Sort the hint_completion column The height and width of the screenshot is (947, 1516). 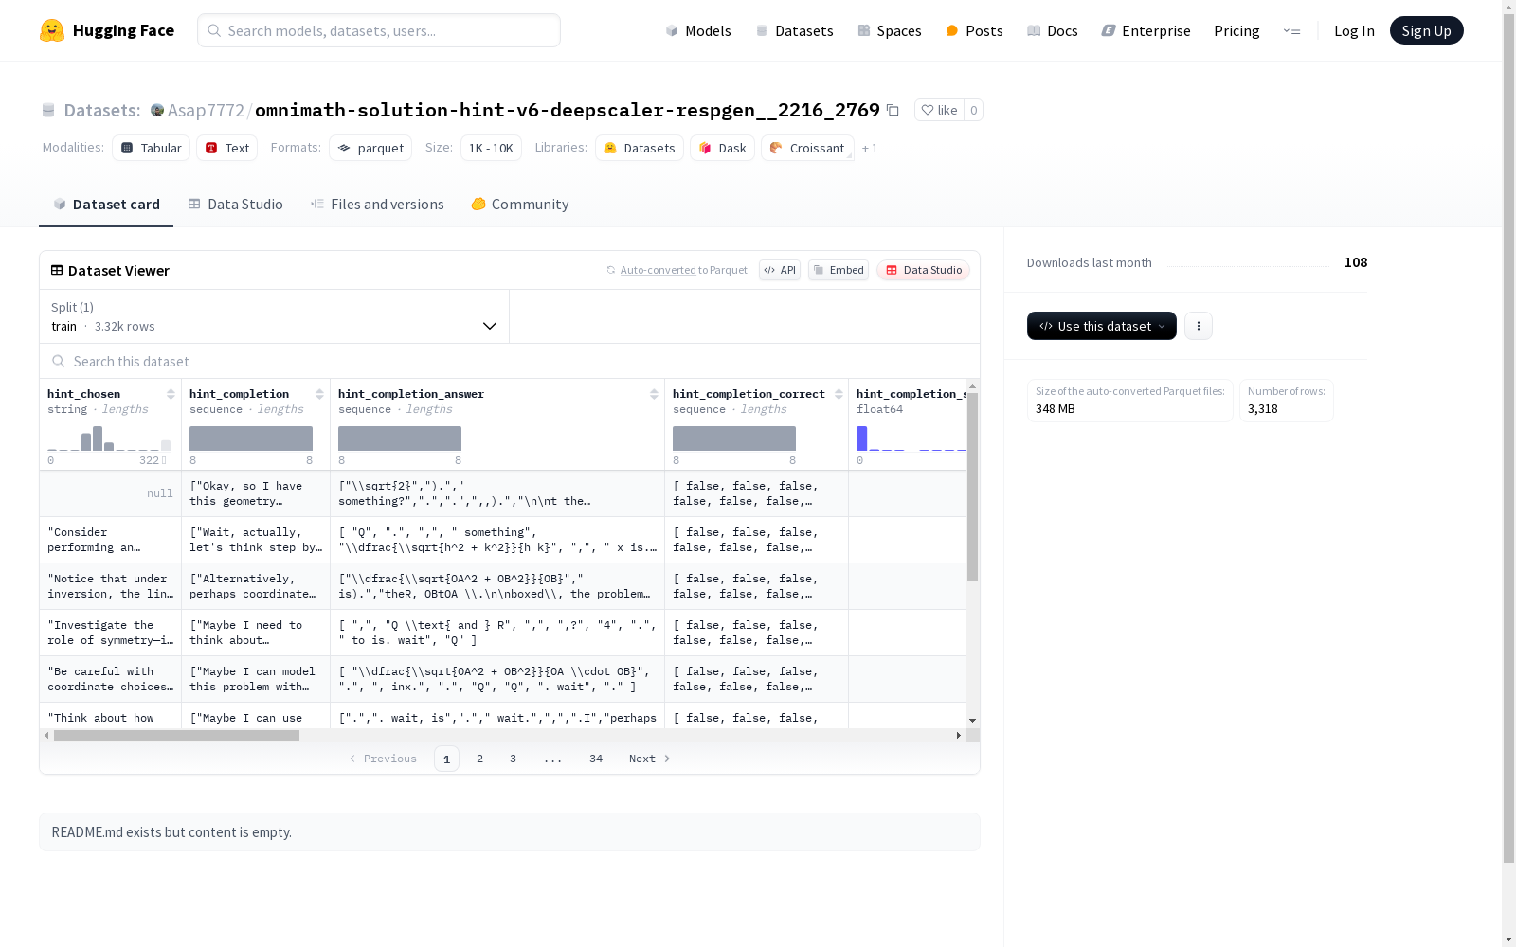coord(319,394)
